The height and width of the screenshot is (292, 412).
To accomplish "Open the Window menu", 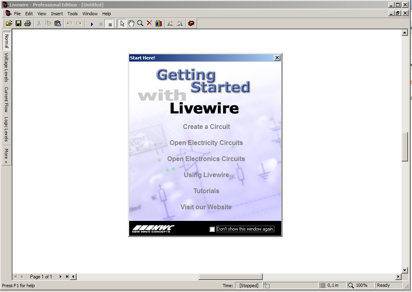I will 90,14.
